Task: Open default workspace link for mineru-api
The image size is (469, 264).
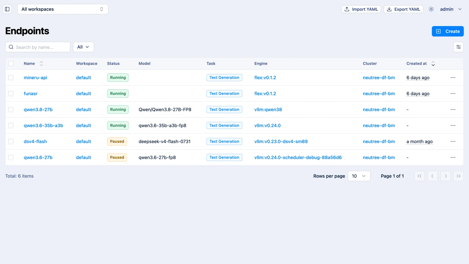Action: tap(84, 77)
